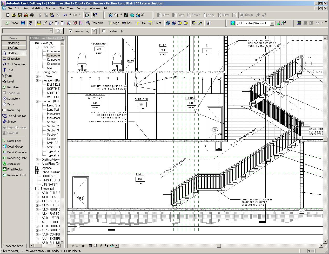Uncheck the Press + Drag checkbox
This screenshot has height=254, width=329.
pyautogui.click(x=70, y=31)
